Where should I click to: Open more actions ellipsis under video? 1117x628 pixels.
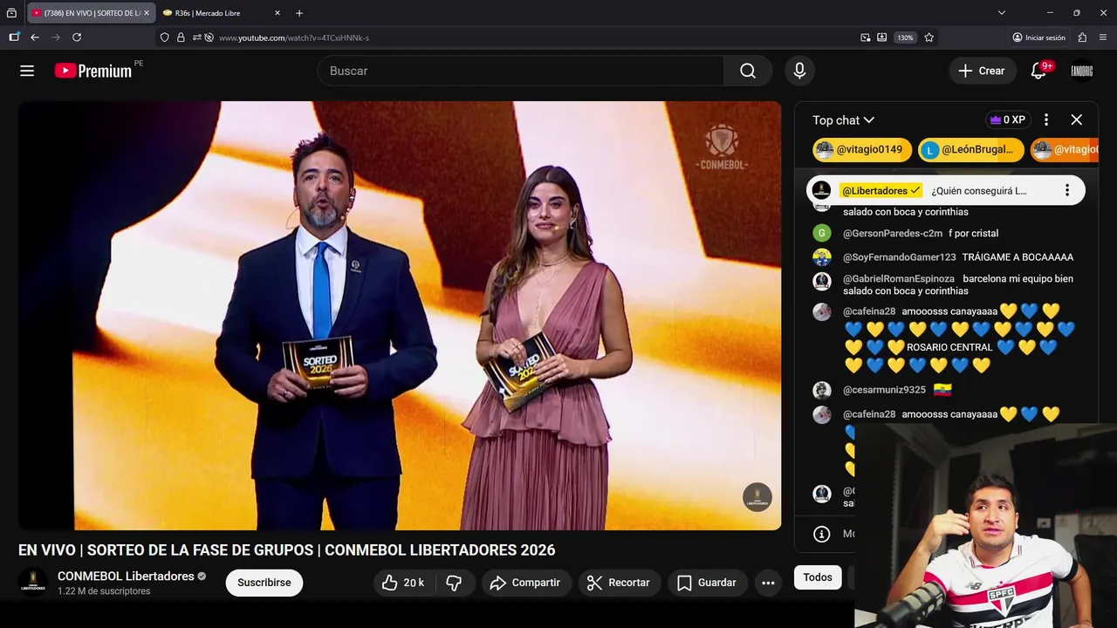(x=768, y=583)
